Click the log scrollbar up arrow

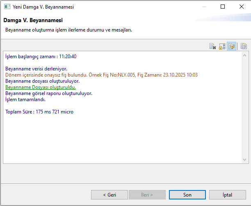(244, 55)
